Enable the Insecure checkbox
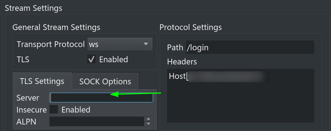Image resolution: width=331 pixels, height=131 pixels. 54,110
